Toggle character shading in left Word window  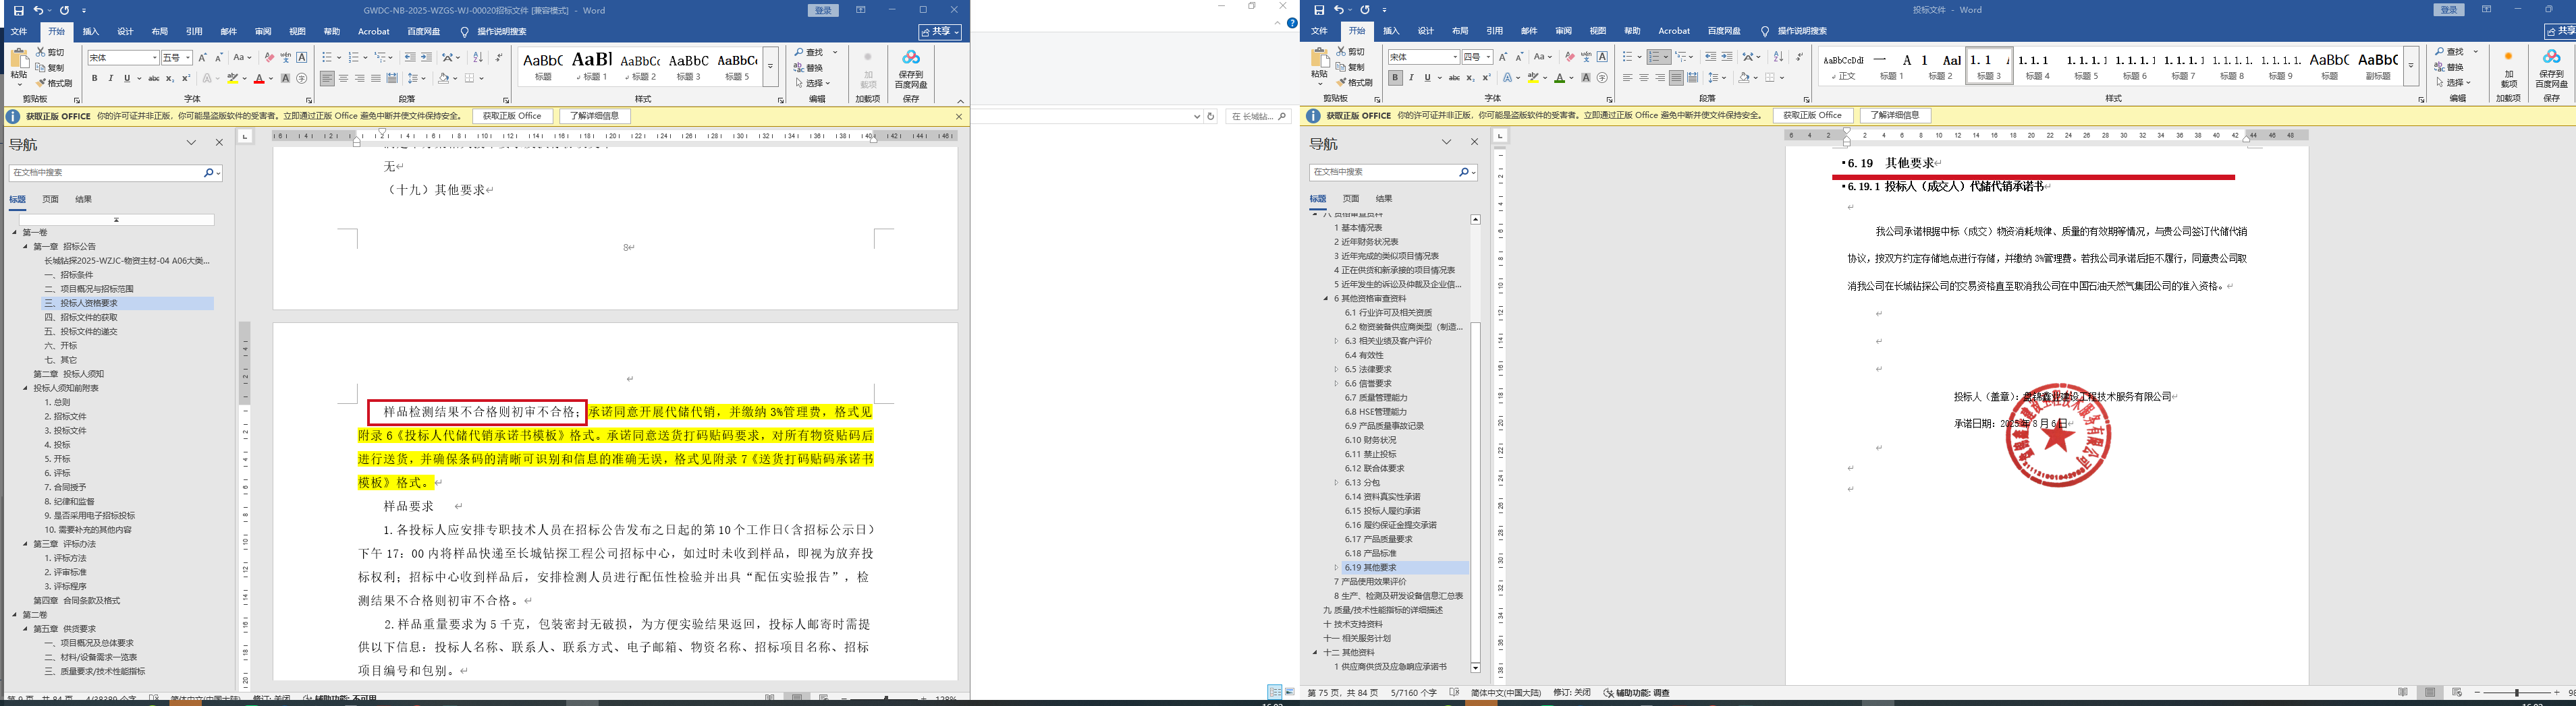[x=285, y=78]
